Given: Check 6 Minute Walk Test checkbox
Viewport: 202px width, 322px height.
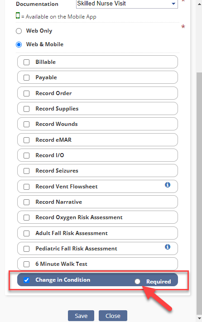Looking at the screenshot, I should coord(26,264).
